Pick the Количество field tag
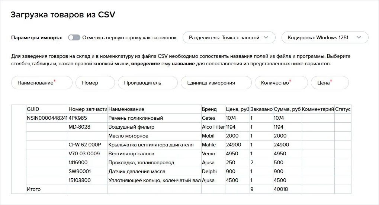379x205 pixels. [x=281, y=83]
